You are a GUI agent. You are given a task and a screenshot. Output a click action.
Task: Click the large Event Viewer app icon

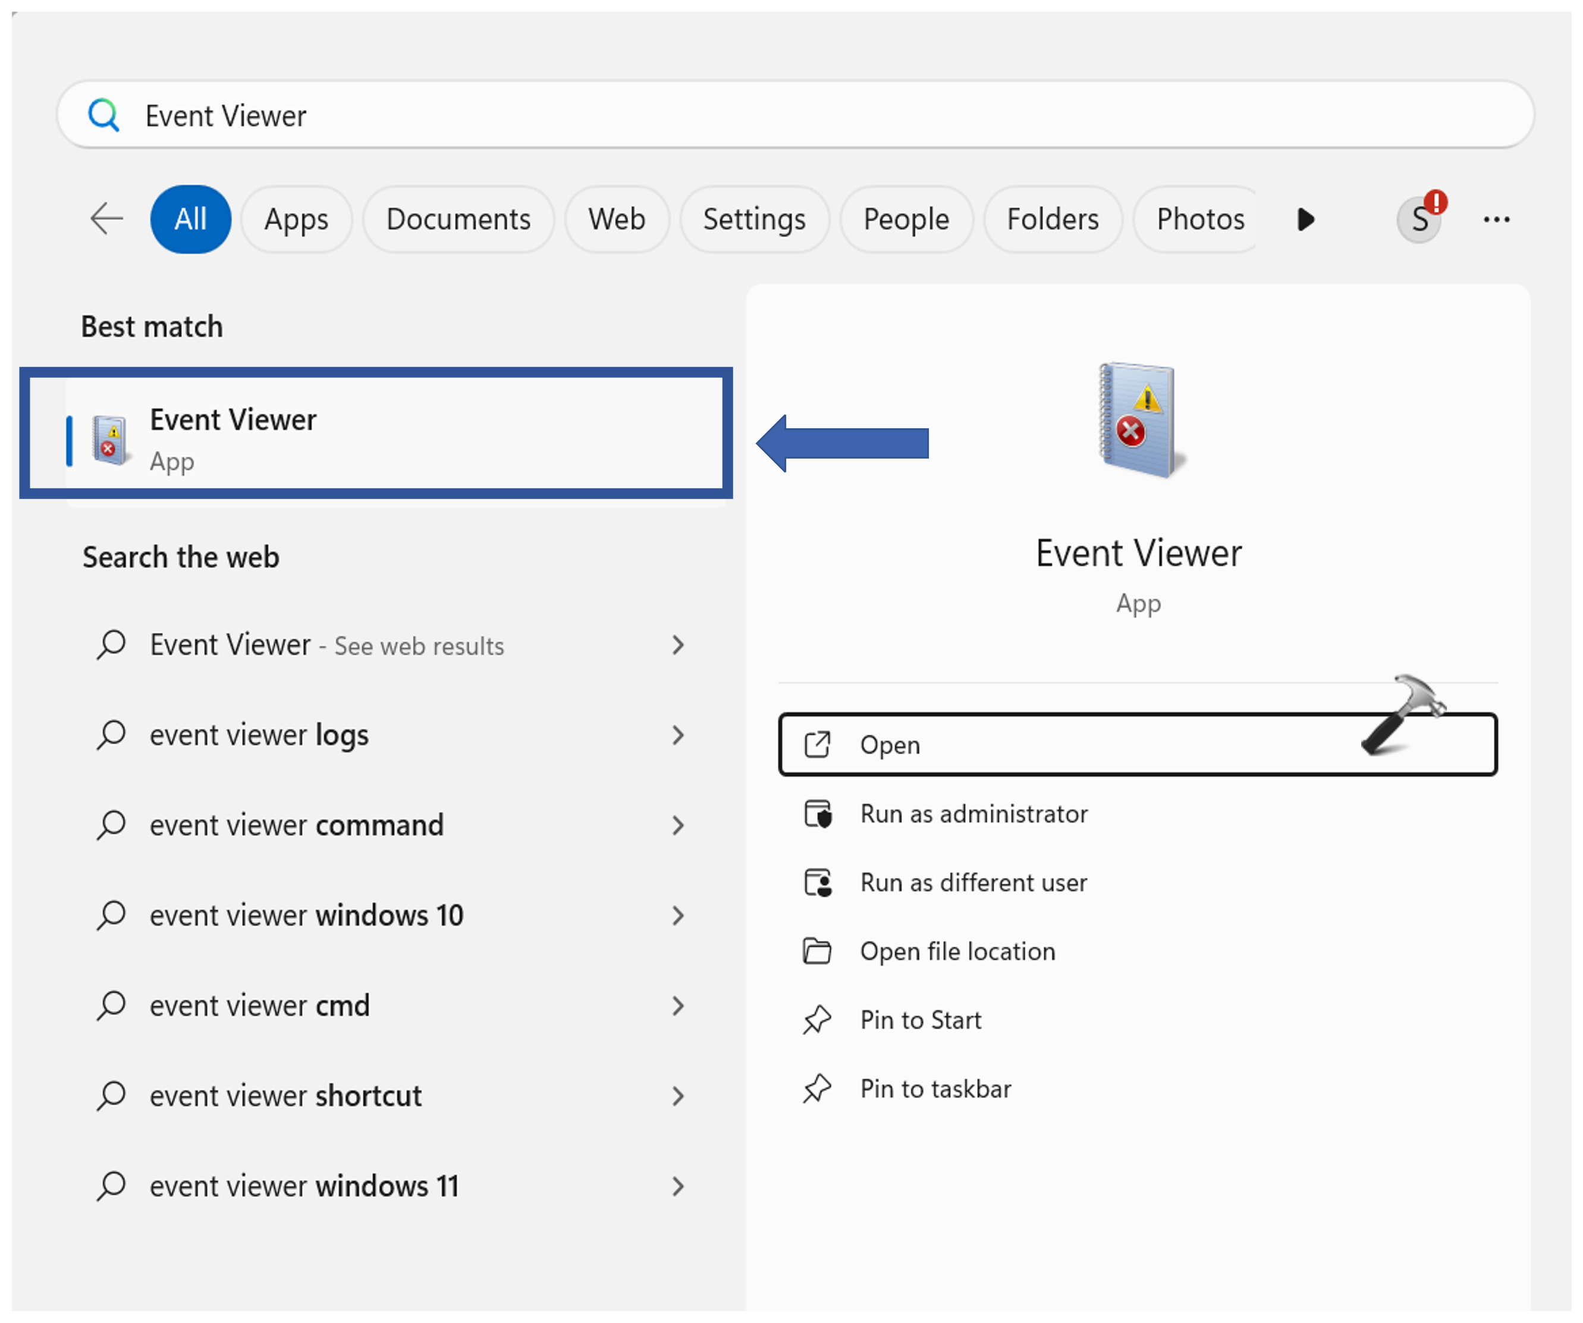click(1139, 420)
